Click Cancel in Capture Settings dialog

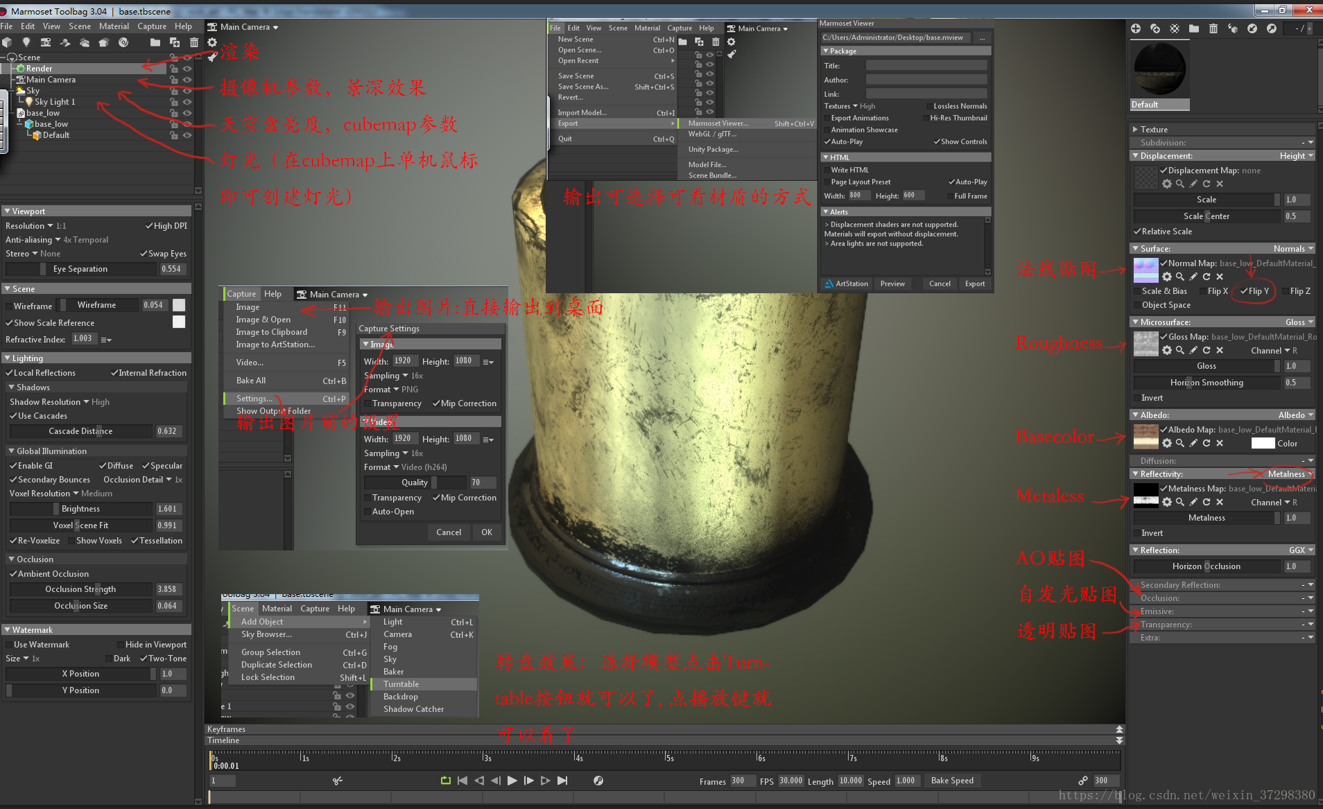pos(449,532)
